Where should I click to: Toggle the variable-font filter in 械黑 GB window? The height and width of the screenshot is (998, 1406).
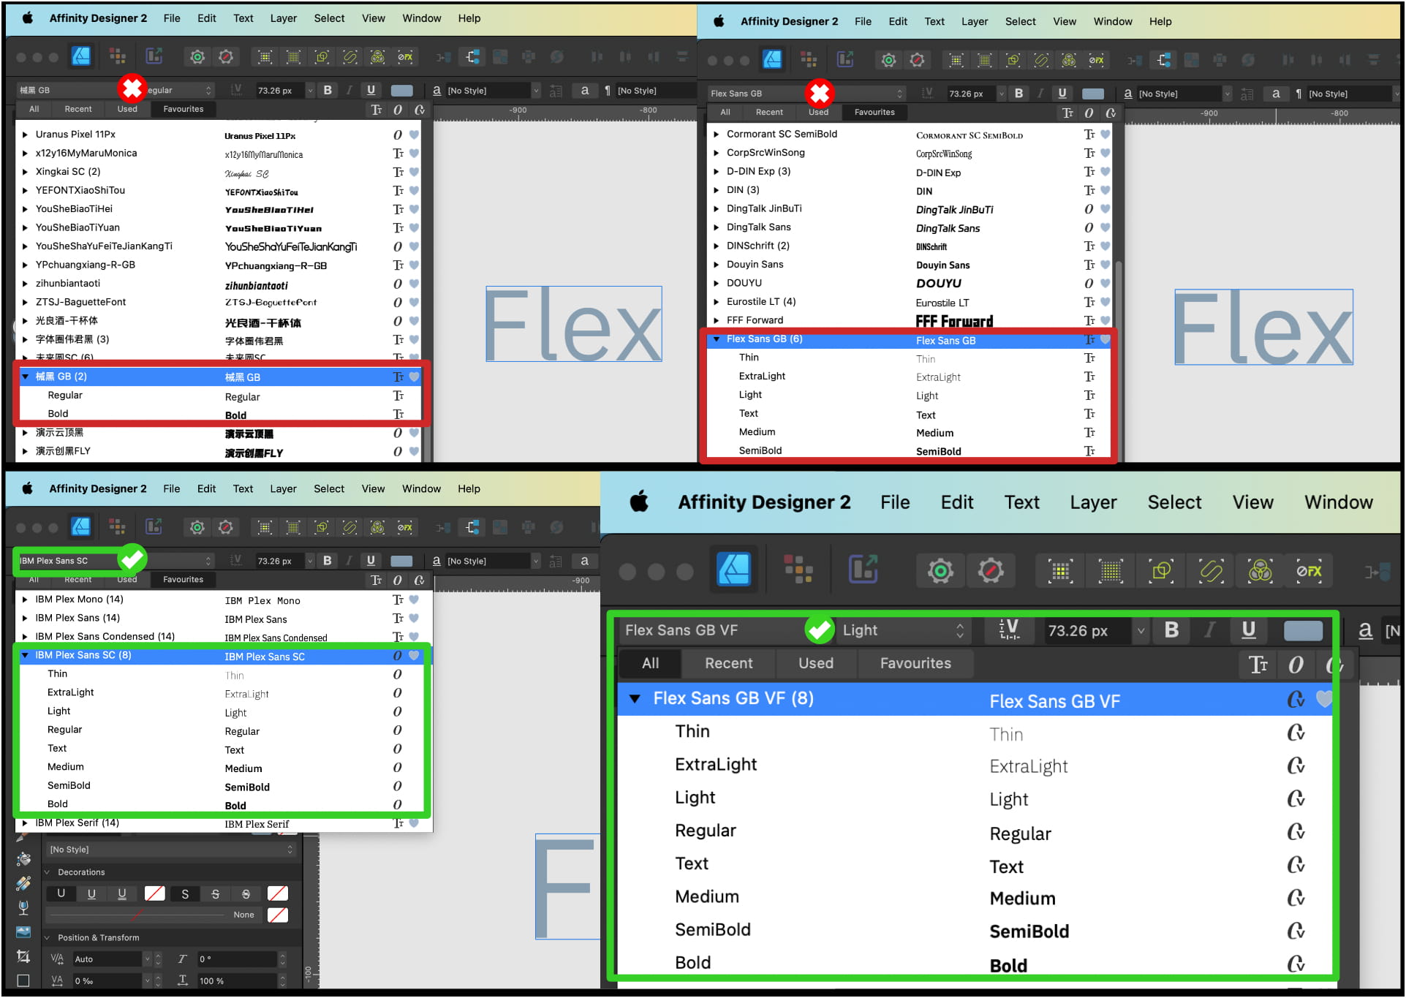[419, 110]
